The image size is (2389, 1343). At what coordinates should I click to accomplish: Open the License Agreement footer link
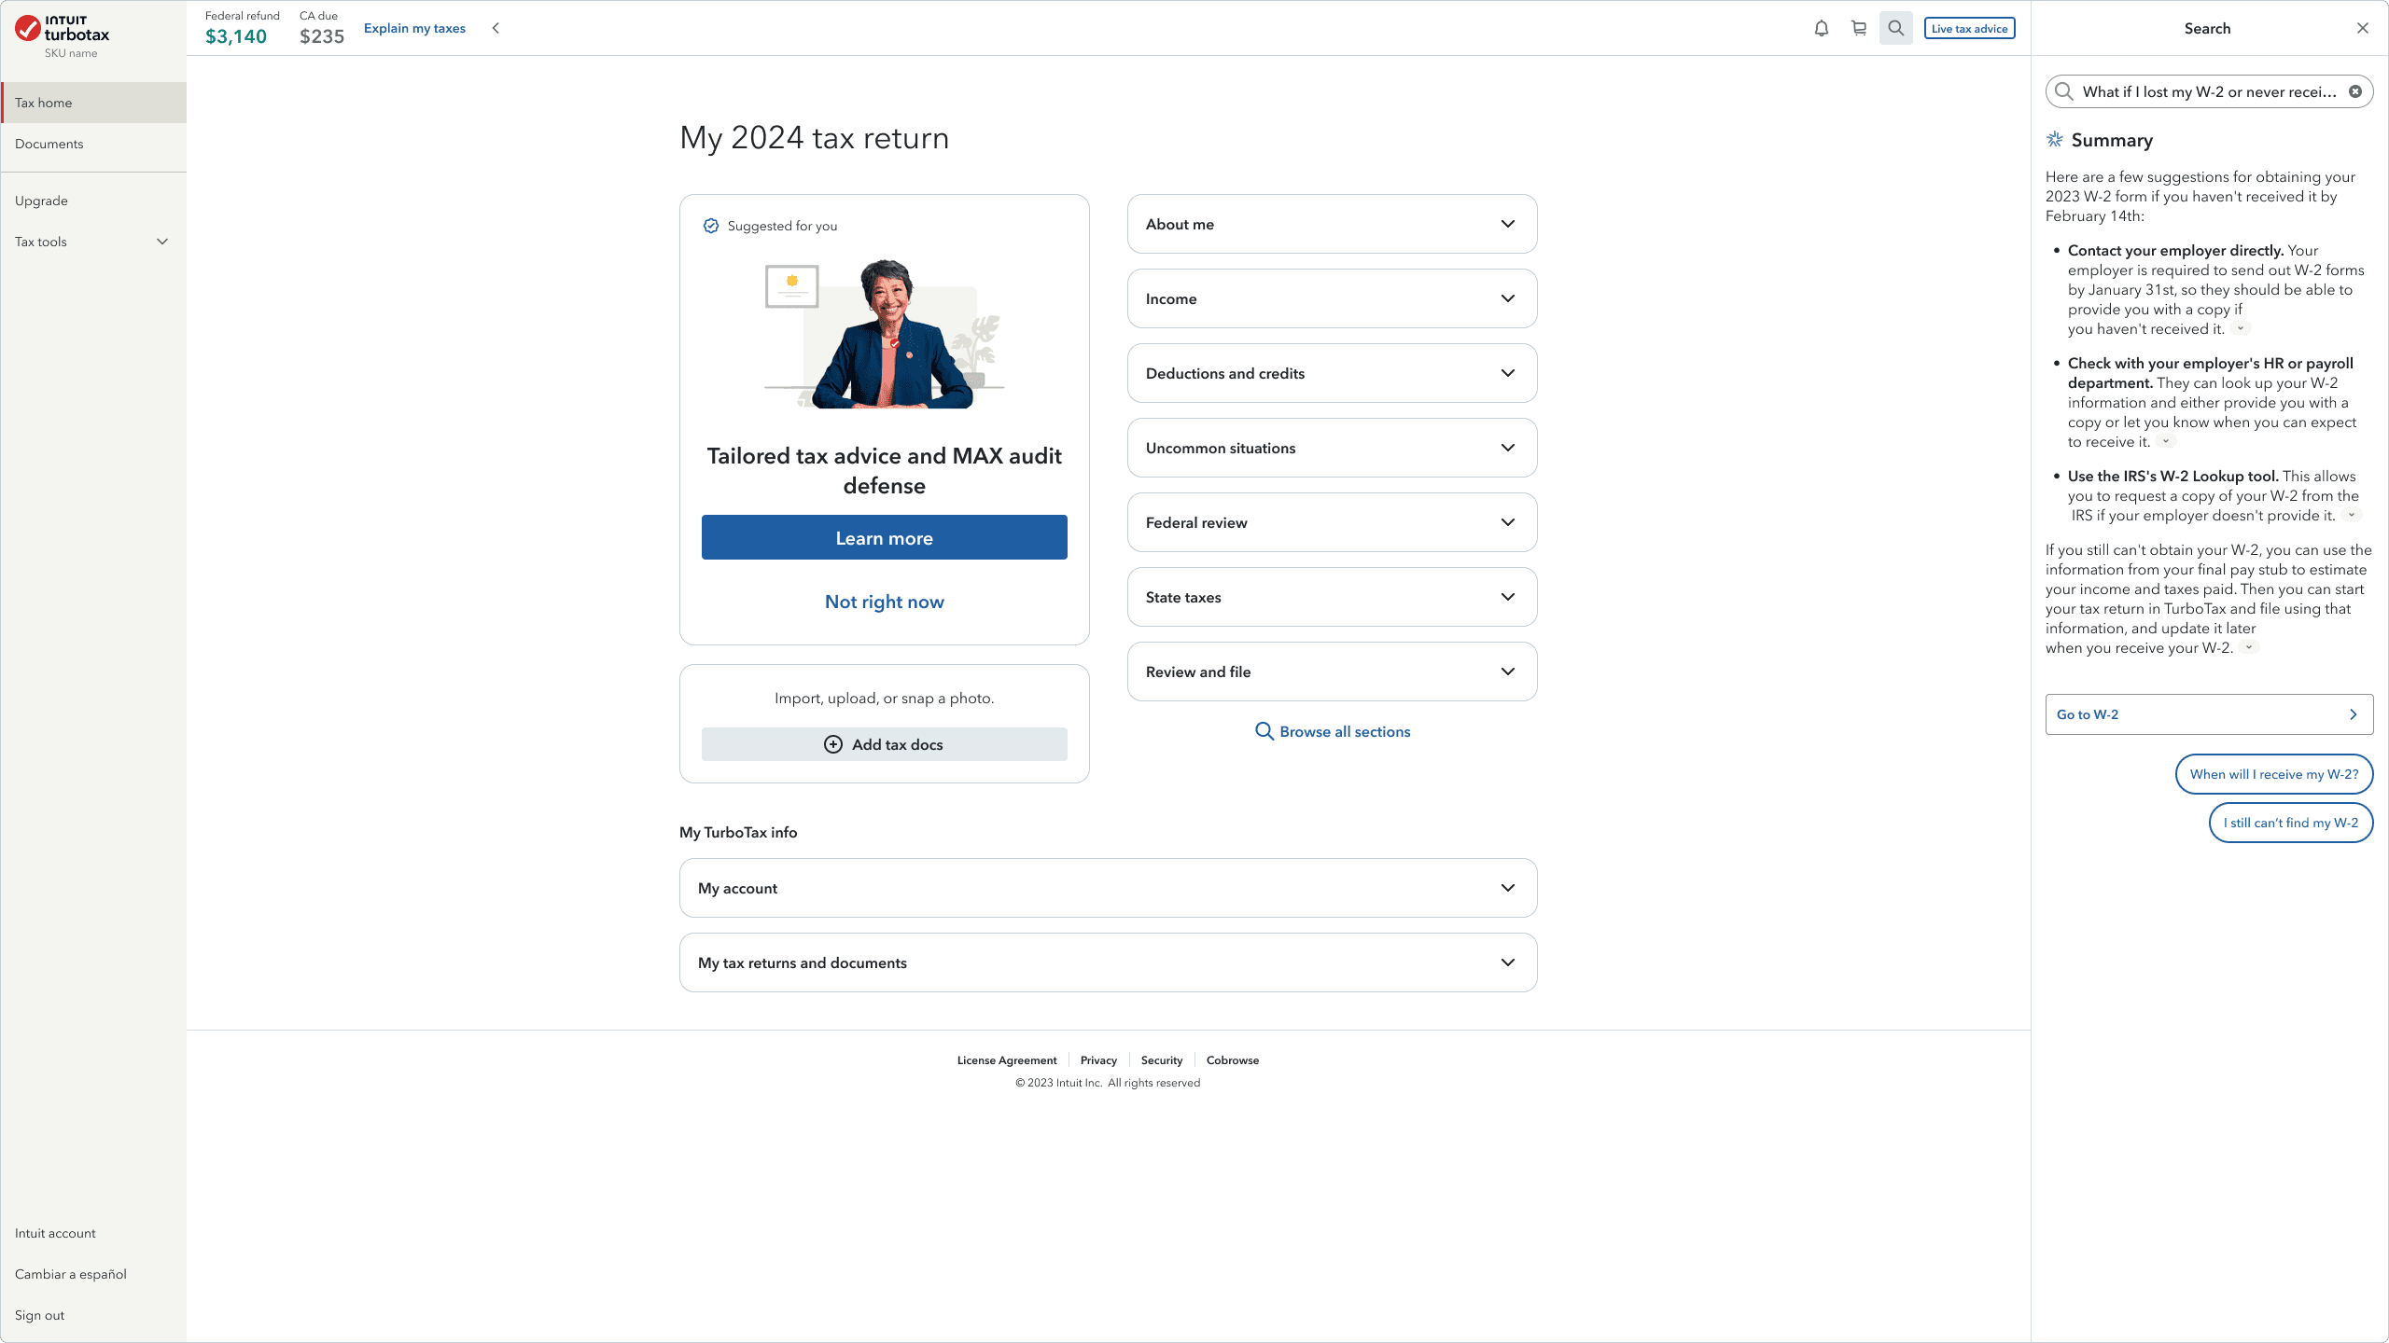click(1007, 1060)
